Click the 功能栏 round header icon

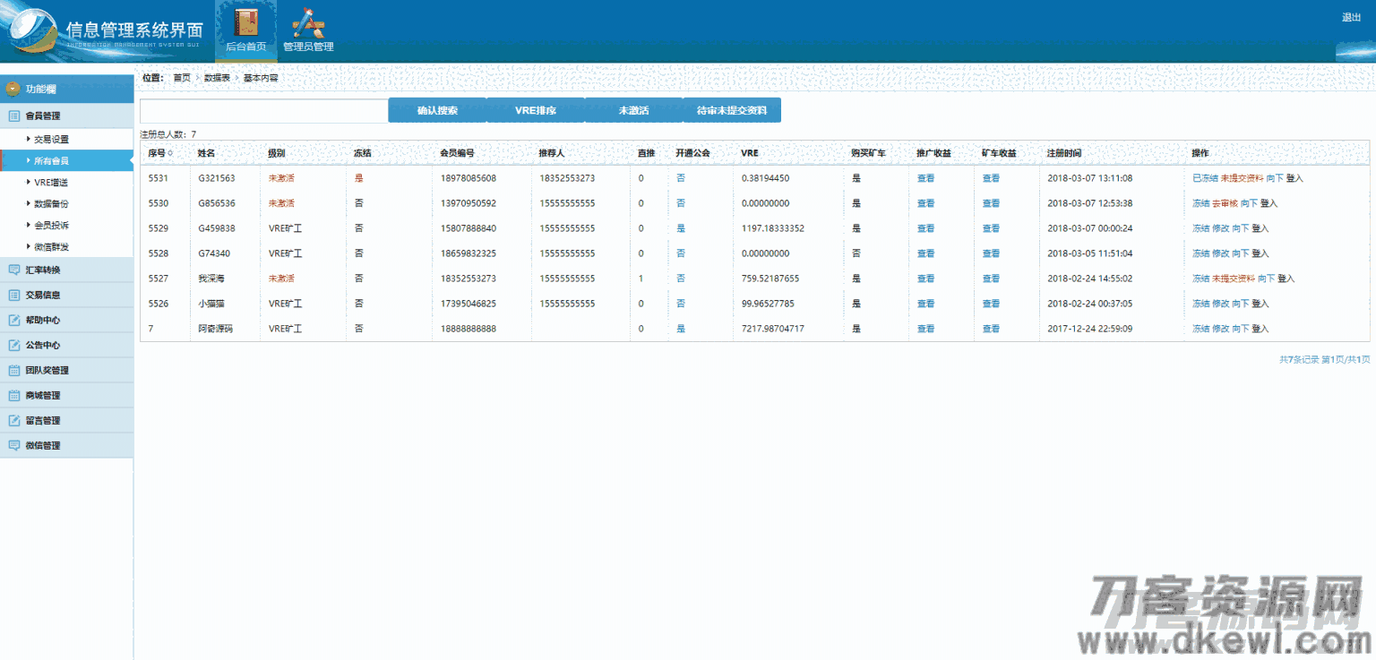13,89
